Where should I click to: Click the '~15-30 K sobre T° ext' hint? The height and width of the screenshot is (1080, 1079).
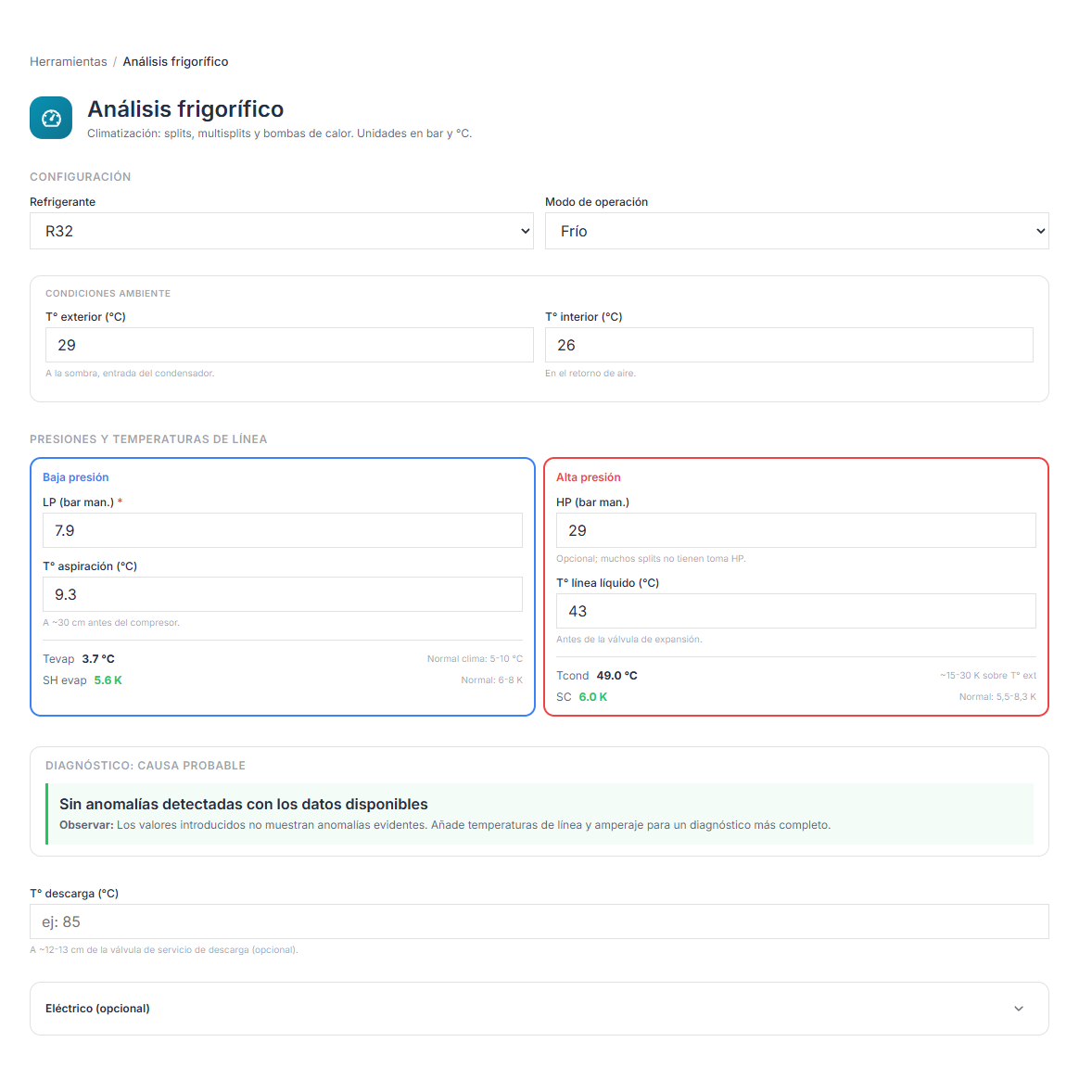click(988, 676)
